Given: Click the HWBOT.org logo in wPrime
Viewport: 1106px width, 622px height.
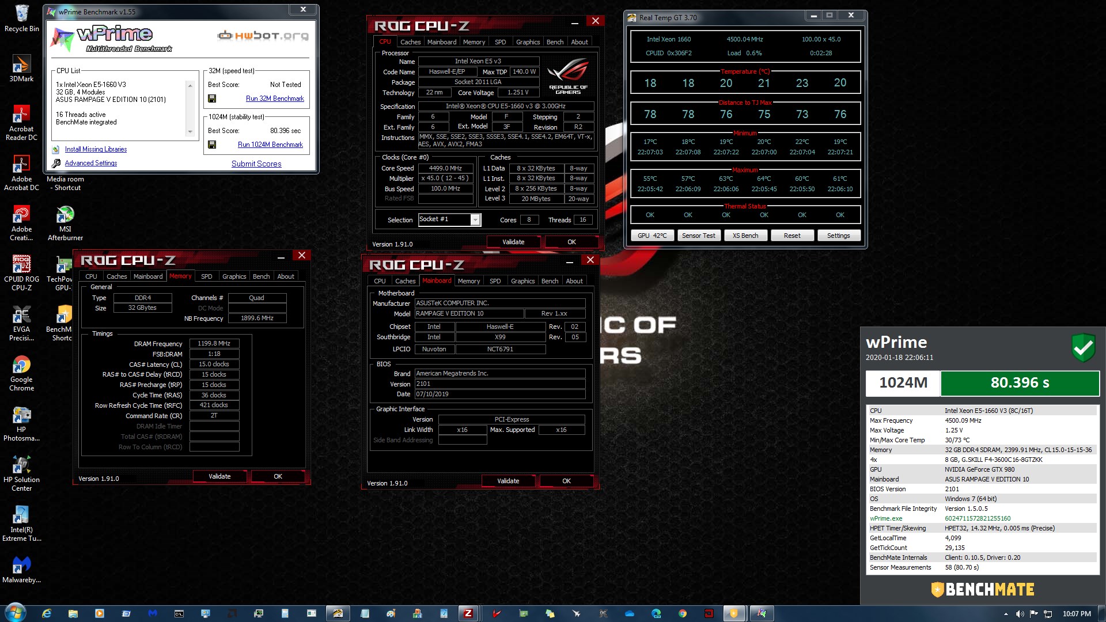Looking at the screenshot, I should click(263, 36).
